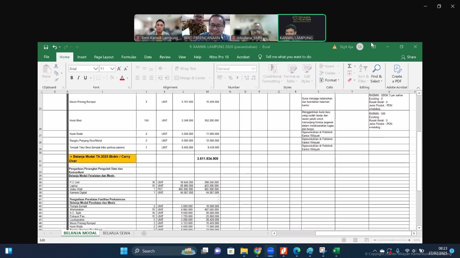Screen dimensions: 460x258
Task: Click the Clear eraser icon
Action: [x=350, y=80]
